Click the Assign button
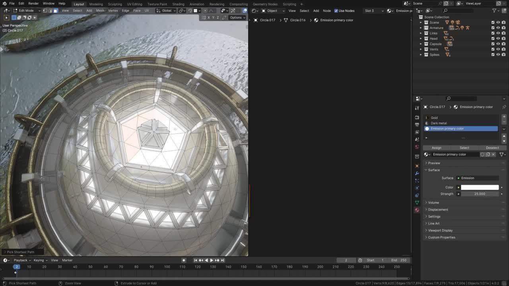The image size is (509, 286). tap(436, 148)
